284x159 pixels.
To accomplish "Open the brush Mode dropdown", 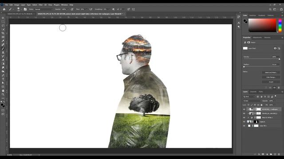I will (x=44, y=9).
